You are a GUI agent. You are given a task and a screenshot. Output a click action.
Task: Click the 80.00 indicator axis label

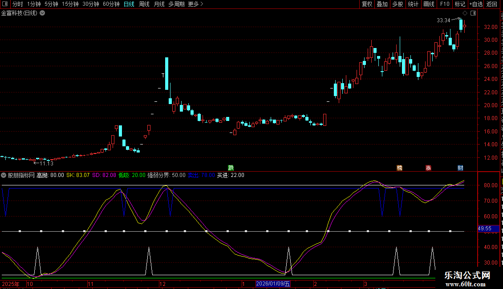[491, 185]
